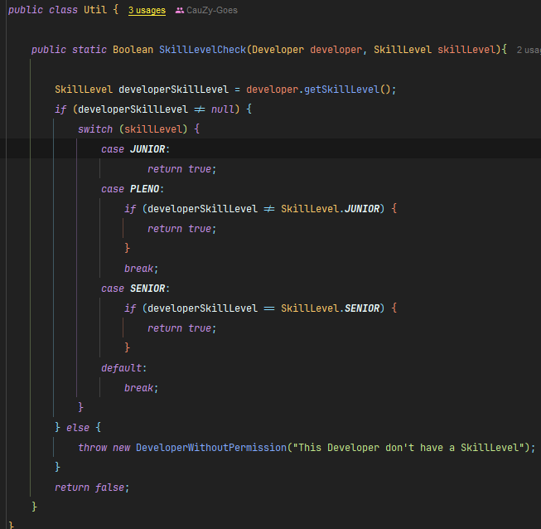Click the 'null' keyword in the if condition
This screenshot has width=541, height=529.
223,109
